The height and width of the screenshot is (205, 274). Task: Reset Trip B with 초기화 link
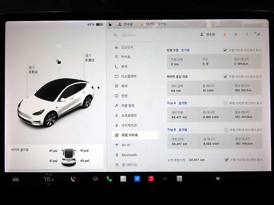(x=183, y=130)
